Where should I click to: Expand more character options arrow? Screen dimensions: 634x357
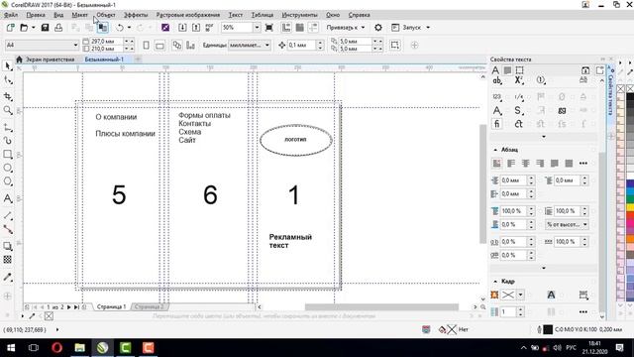(544, 137)
